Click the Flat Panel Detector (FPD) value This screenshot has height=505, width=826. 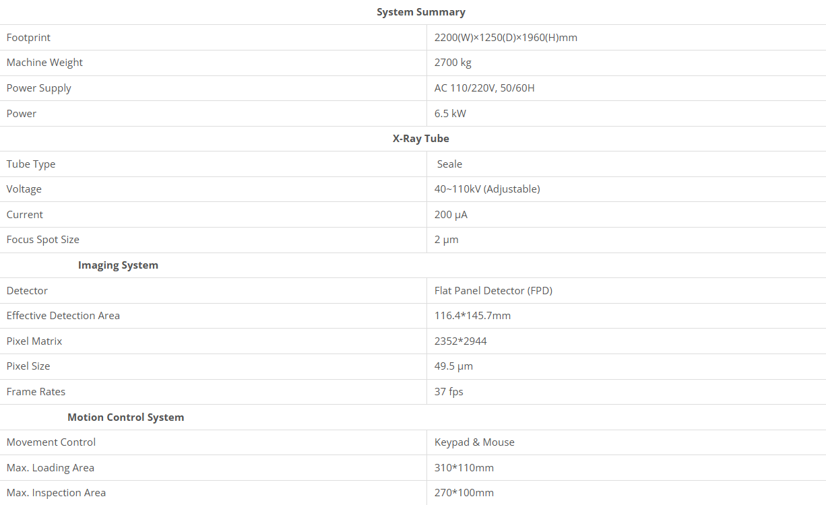point(493,291)
